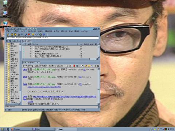Click inside the URL address bar
The height and width of the screenshot is (131, 175).
52,38
